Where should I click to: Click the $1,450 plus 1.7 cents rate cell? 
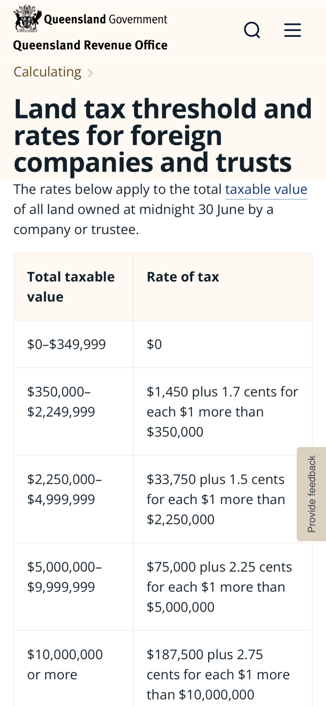[222, 412]
